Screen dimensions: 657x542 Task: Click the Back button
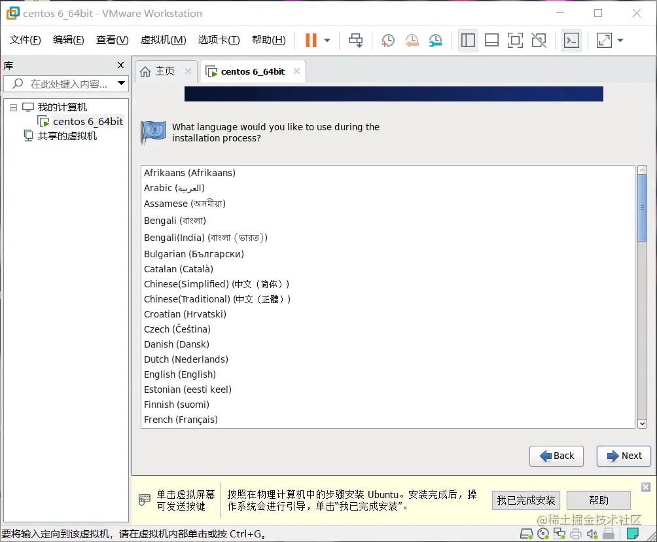(556, 456)
